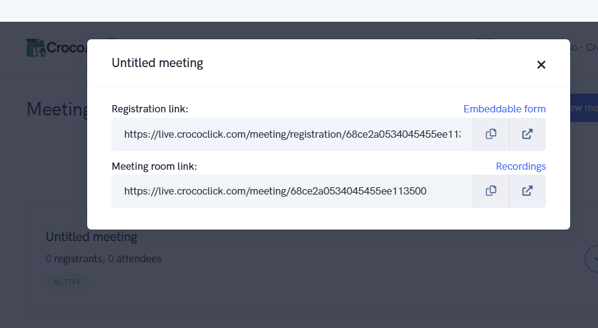Copy the registration link to clipboard
This screenshot has width=598, height=328.
point(491,134)
